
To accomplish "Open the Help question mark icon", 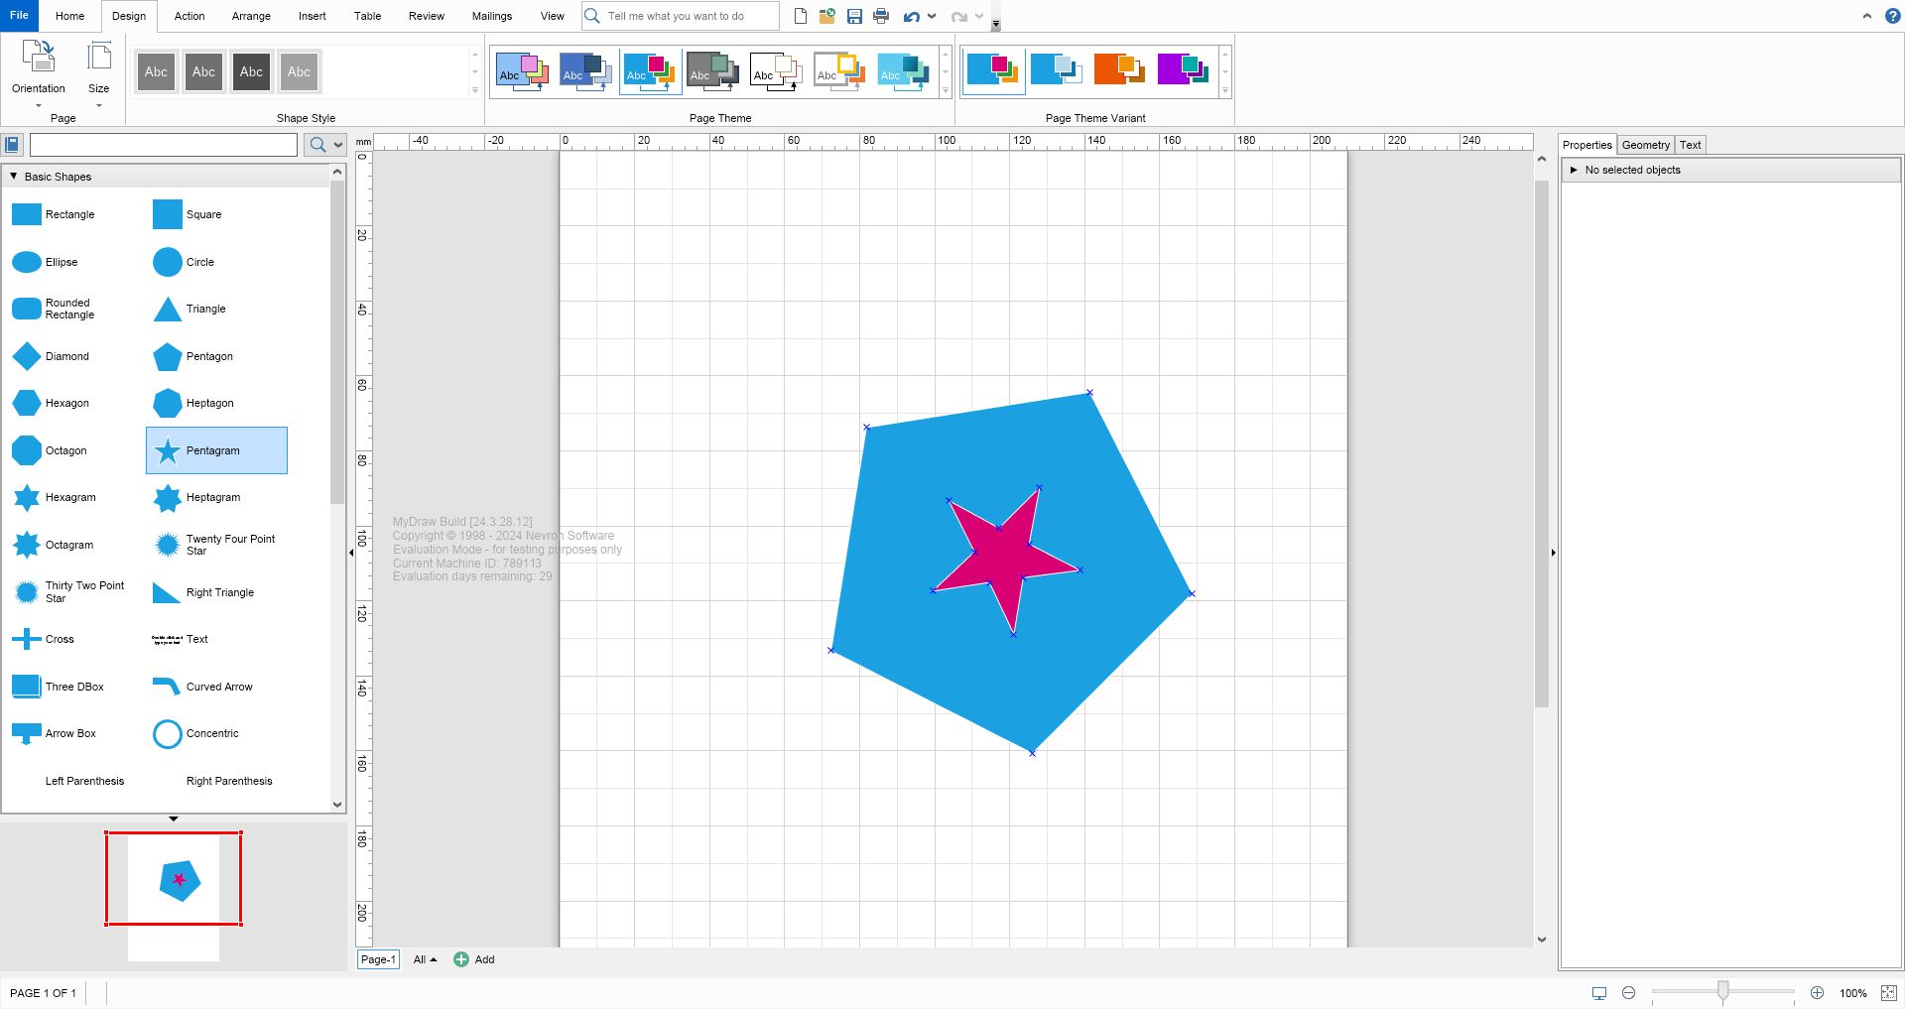I will (x=1893, y=16).
